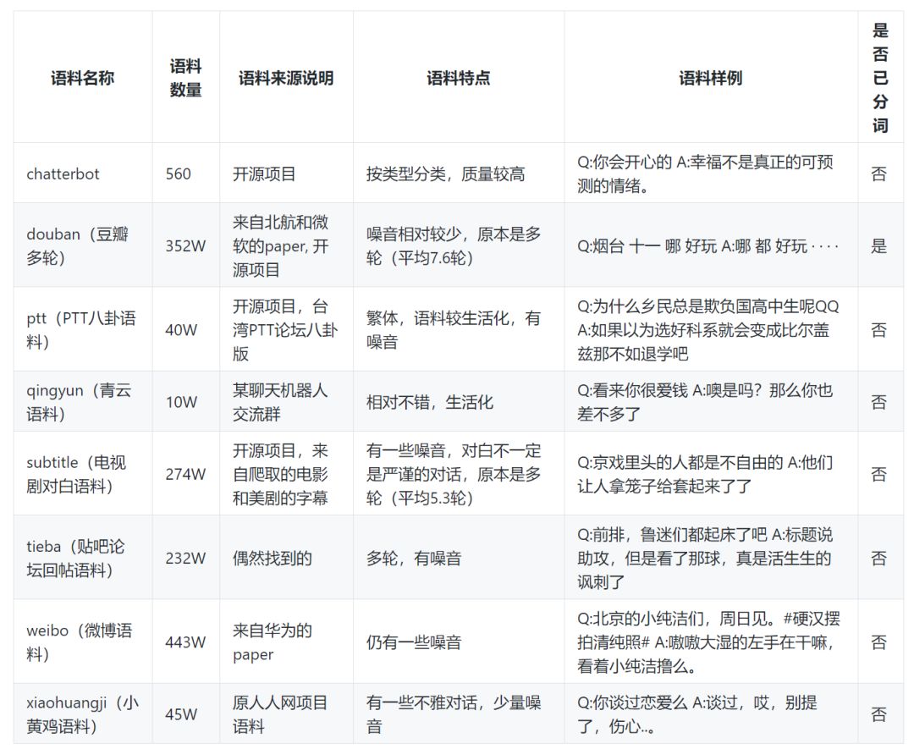Click the 语料样例 column header
The image size is (914, 749).
click(x=711, y=78)
